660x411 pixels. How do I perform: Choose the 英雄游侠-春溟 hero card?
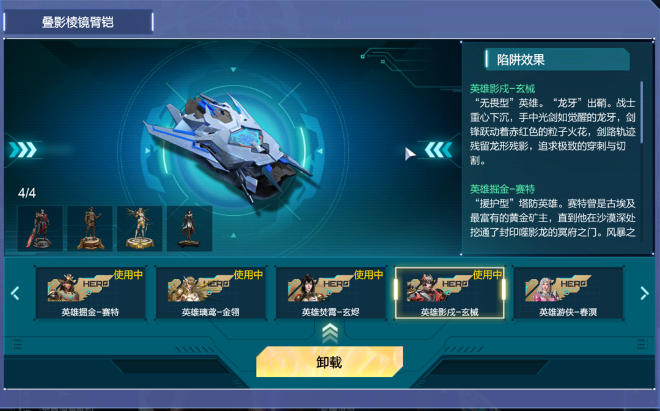(568, 293)
